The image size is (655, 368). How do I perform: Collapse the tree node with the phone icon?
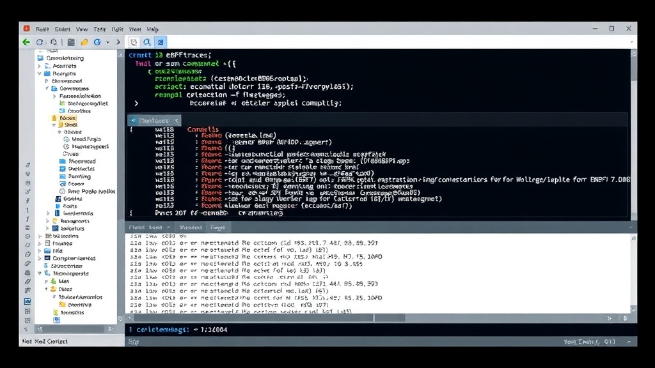click(40, 273)
